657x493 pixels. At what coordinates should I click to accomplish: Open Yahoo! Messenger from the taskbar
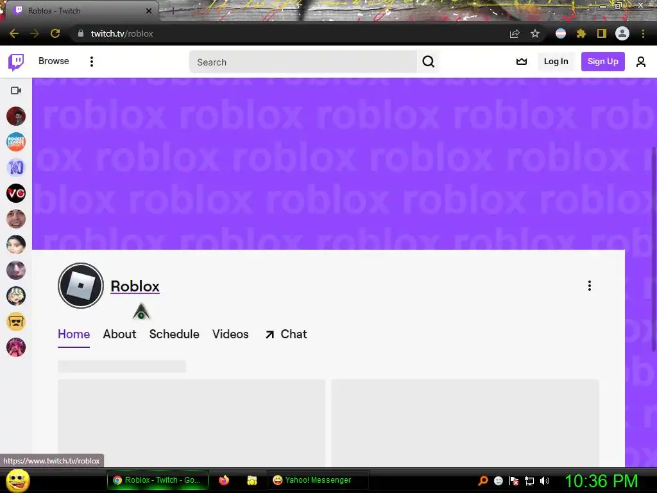click(x=318, y=480)
